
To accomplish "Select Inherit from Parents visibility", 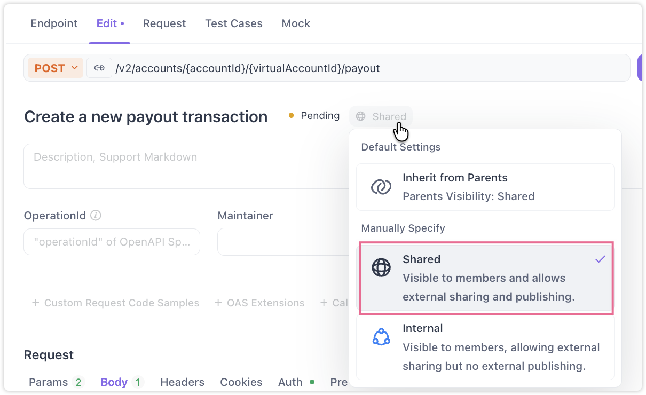I will tap(485, 187).
